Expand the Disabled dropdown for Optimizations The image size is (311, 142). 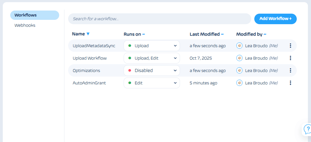click(x=152, y=70)
